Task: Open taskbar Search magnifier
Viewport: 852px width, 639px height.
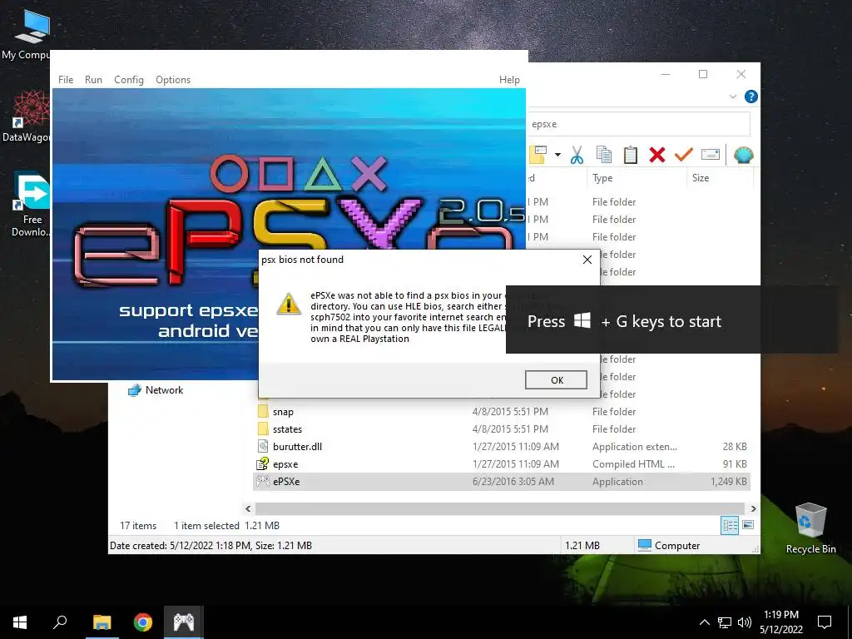Action: point(60,622)
